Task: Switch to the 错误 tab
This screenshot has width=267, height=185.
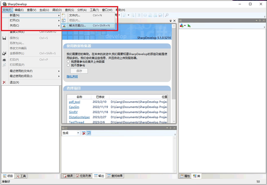Action: 68,176
